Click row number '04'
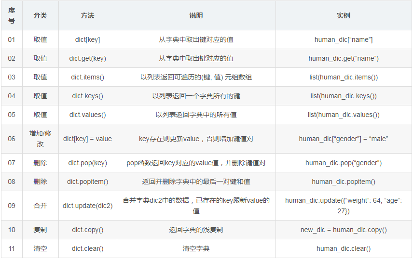Image resolution: width=413 pixels, height=260 pixels. [12, 96]
